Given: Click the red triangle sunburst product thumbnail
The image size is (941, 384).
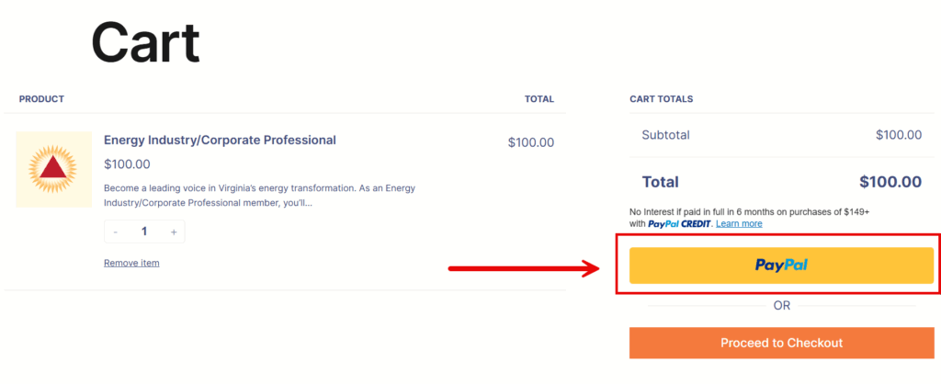Looking at the screenshot, I should (x=53, y=169).
